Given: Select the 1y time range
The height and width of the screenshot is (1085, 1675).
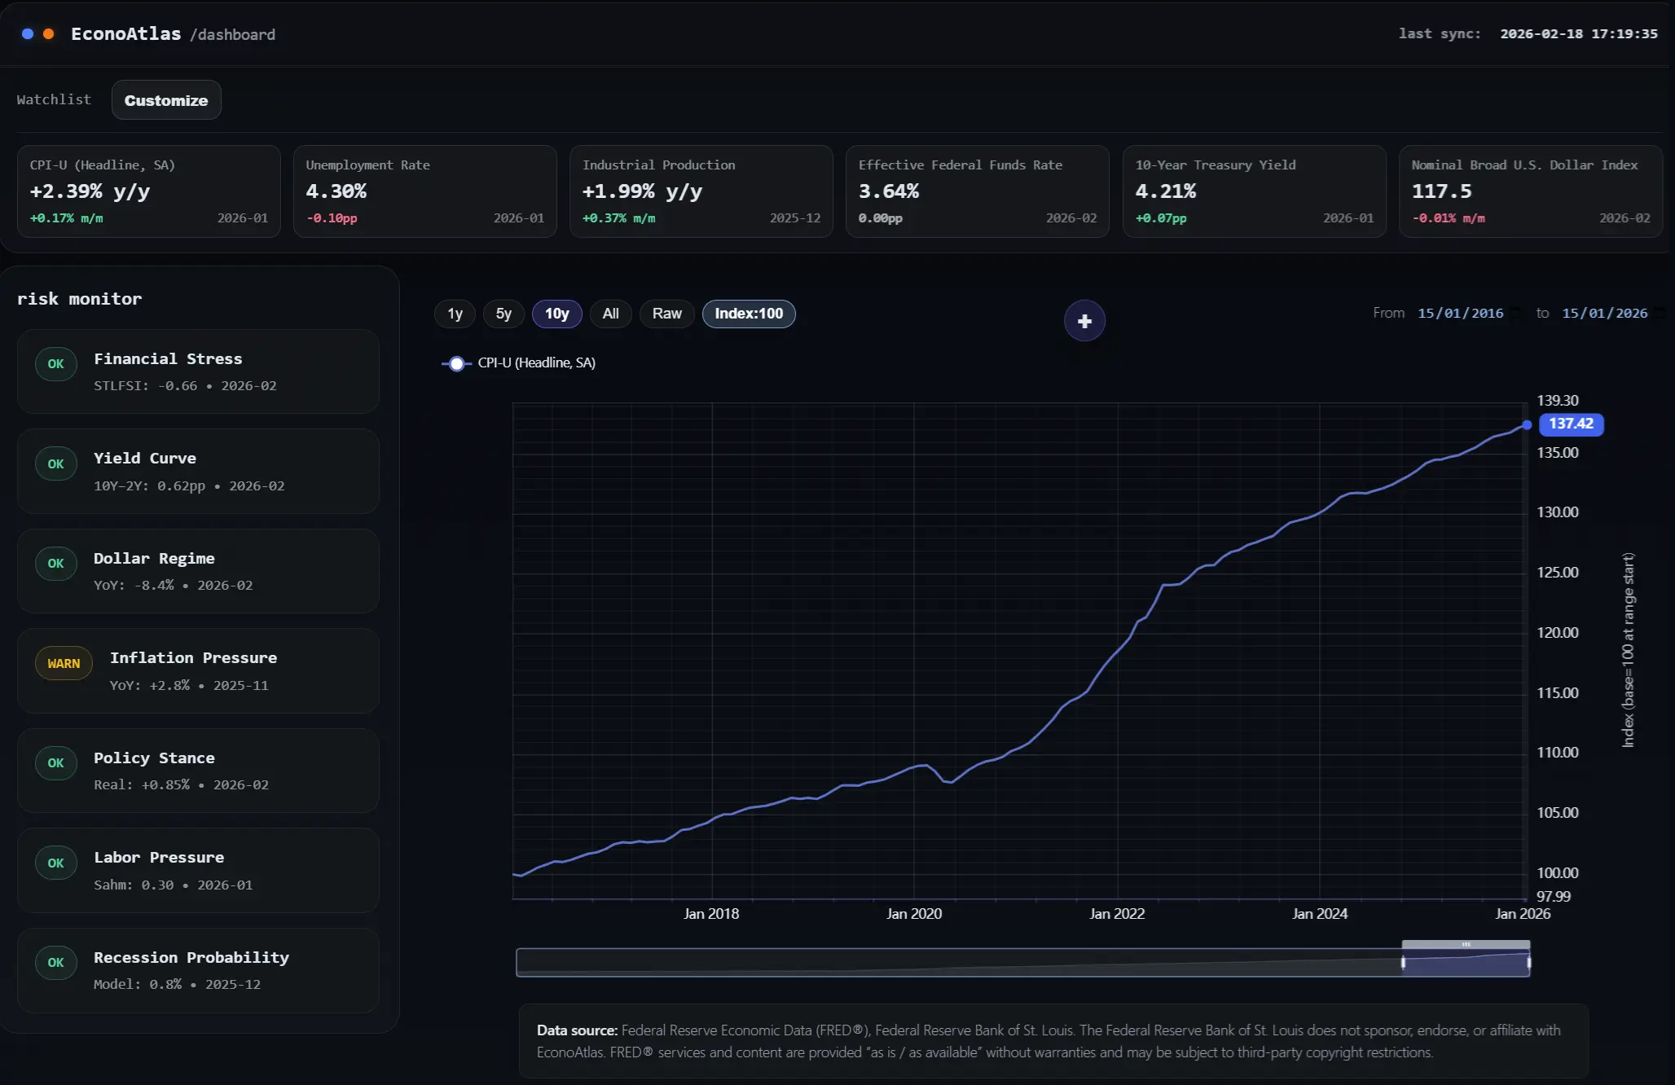Looking at the screenshot, I should click(455, 314).
